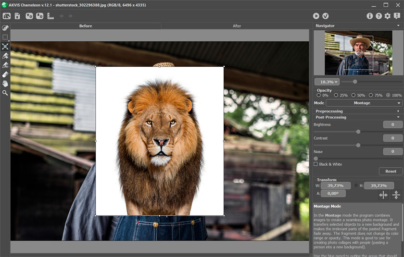
Task: Click the fragment's bottom-right transform handle
Action: coord(224,216)
